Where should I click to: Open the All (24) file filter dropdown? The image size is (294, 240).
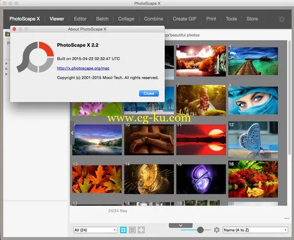(95, 230)
